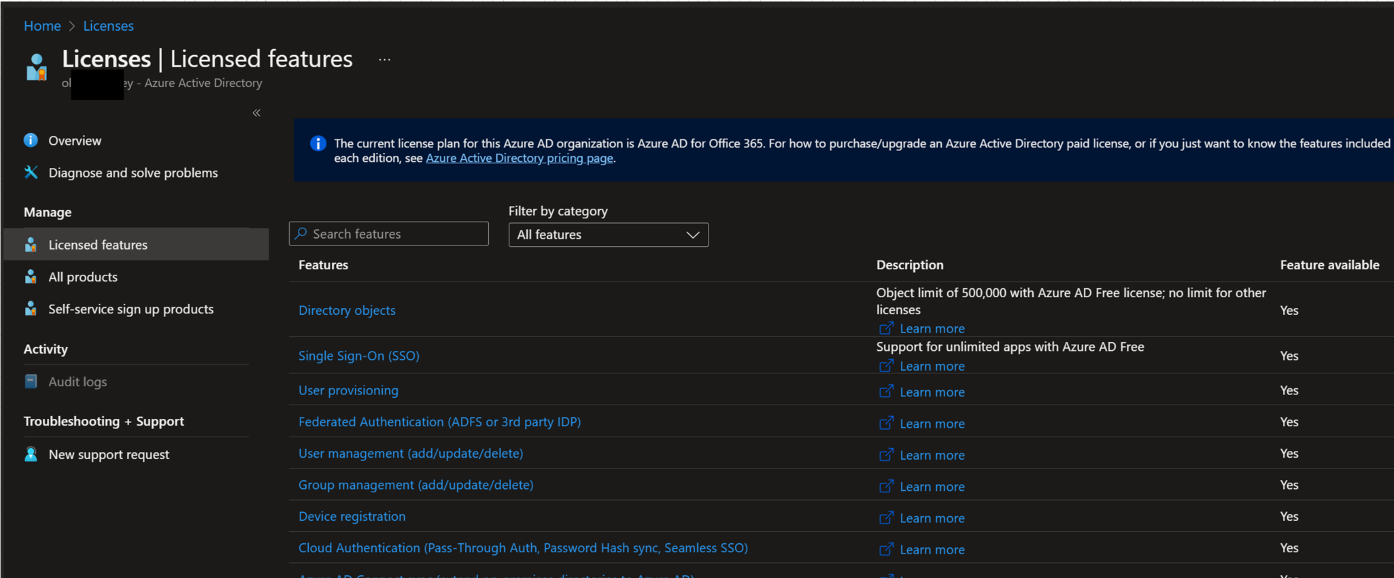1394x578 pixels.
Task: Click Learn more for User management
Action: 932,455
